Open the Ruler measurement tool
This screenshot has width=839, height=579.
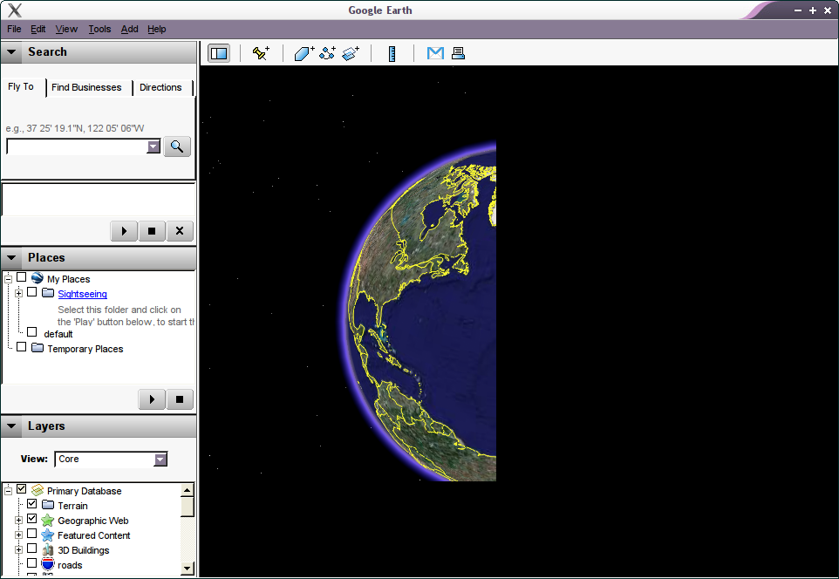tap(392, 53)
